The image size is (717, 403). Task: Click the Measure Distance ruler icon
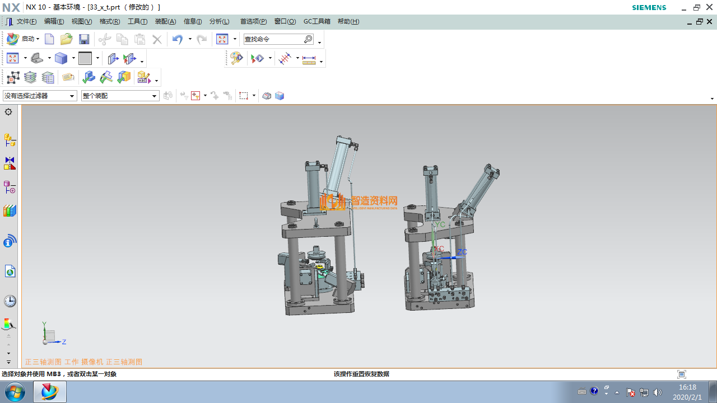click(309, 59)
